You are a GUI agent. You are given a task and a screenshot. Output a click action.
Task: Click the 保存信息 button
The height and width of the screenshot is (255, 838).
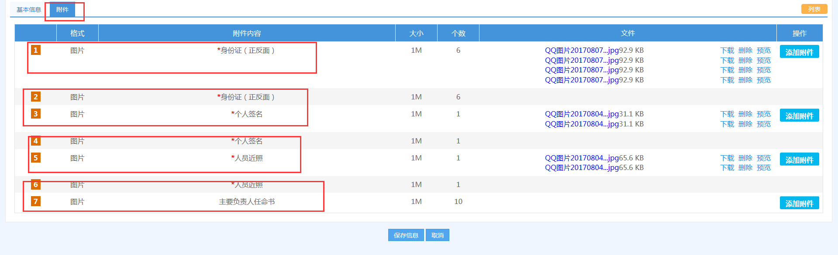[x=406, y=235]
